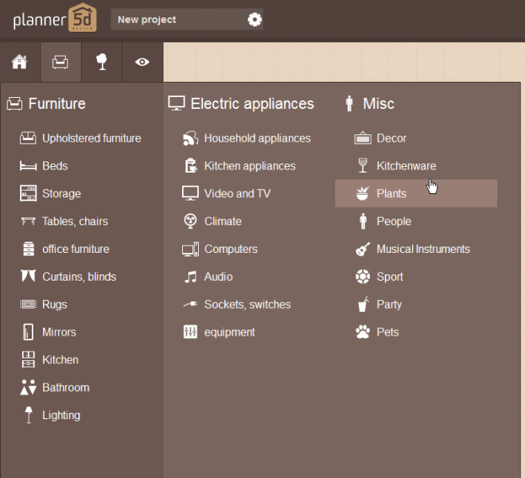Open office furniture category
This screenshot has height=478, width=525.
point(76,249)
